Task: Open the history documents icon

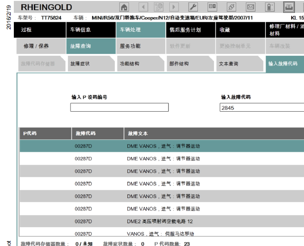Action: pyautogui.click(x=159, y=7)
